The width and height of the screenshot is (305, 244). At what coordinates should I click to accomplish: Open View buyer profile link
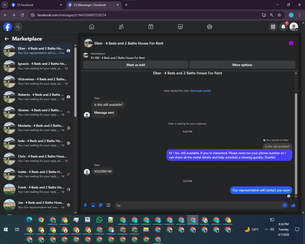(200, 91)
